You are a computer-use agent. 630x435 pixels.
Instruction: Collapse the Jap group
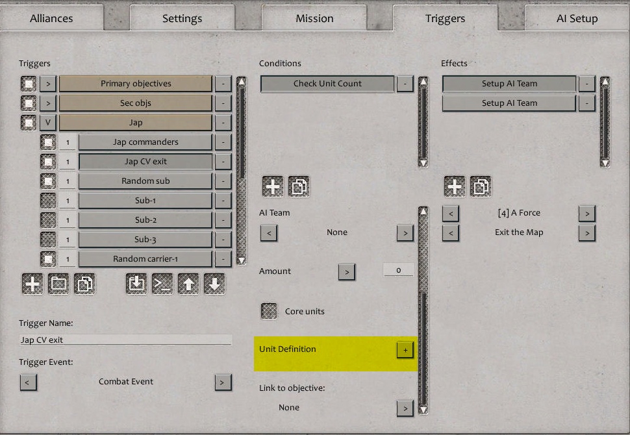click(48, 123)
